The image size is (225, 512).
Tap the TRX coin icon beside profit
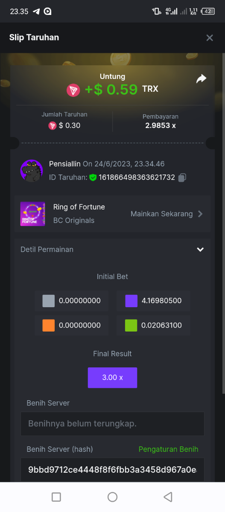pos(73,90)
